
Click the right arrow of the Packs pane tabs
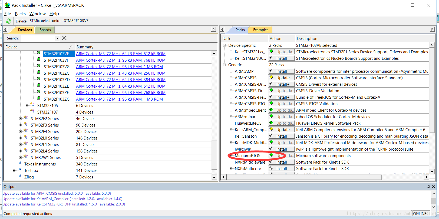click(x=432, y=29)
